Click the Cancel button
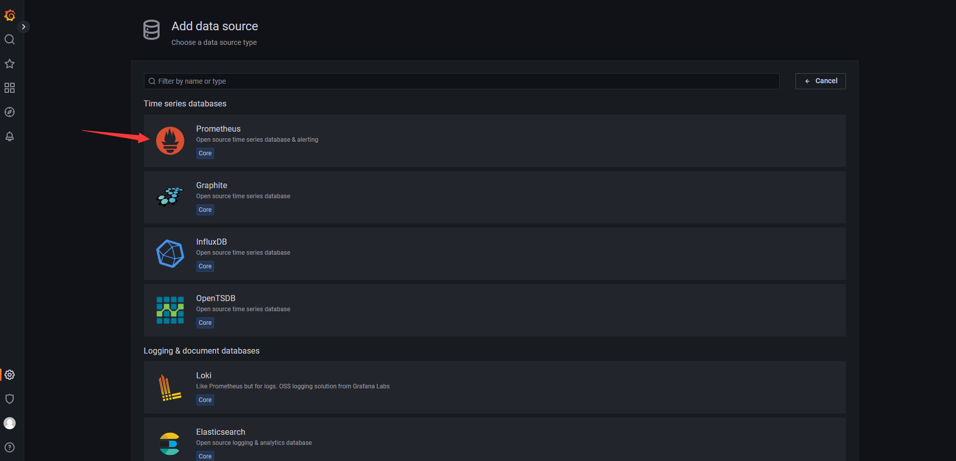The image size is (956, 461). [x=820, y=81]
